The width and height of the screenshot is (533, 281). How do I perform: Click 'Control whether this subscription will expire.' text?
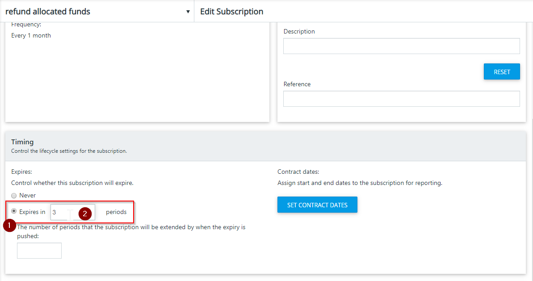tap(72, 183)
